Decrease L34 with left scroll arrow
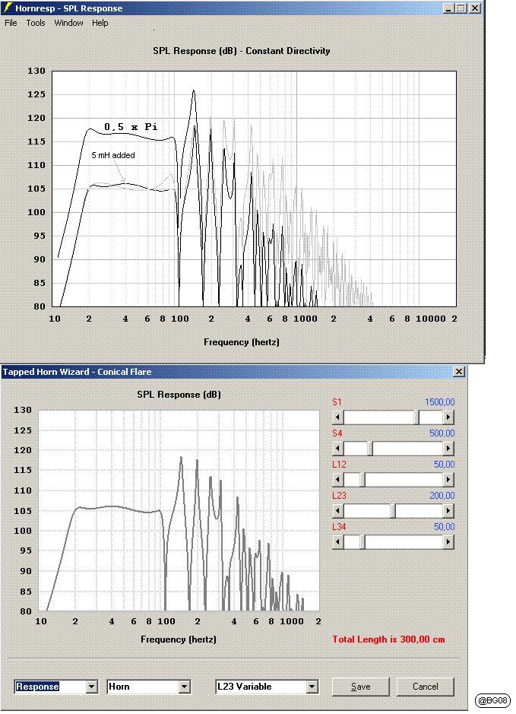 coord(337,542)
